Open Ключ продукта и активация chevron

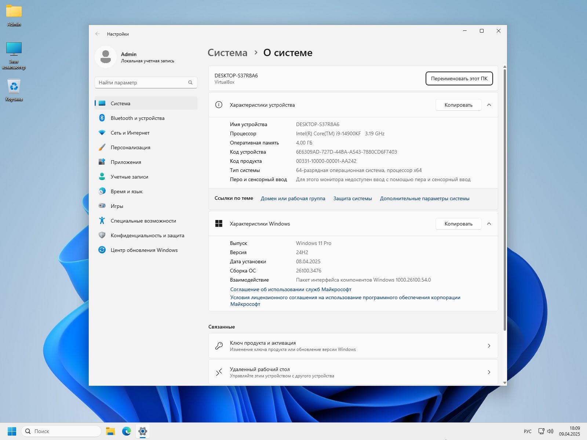pos(489,346)
